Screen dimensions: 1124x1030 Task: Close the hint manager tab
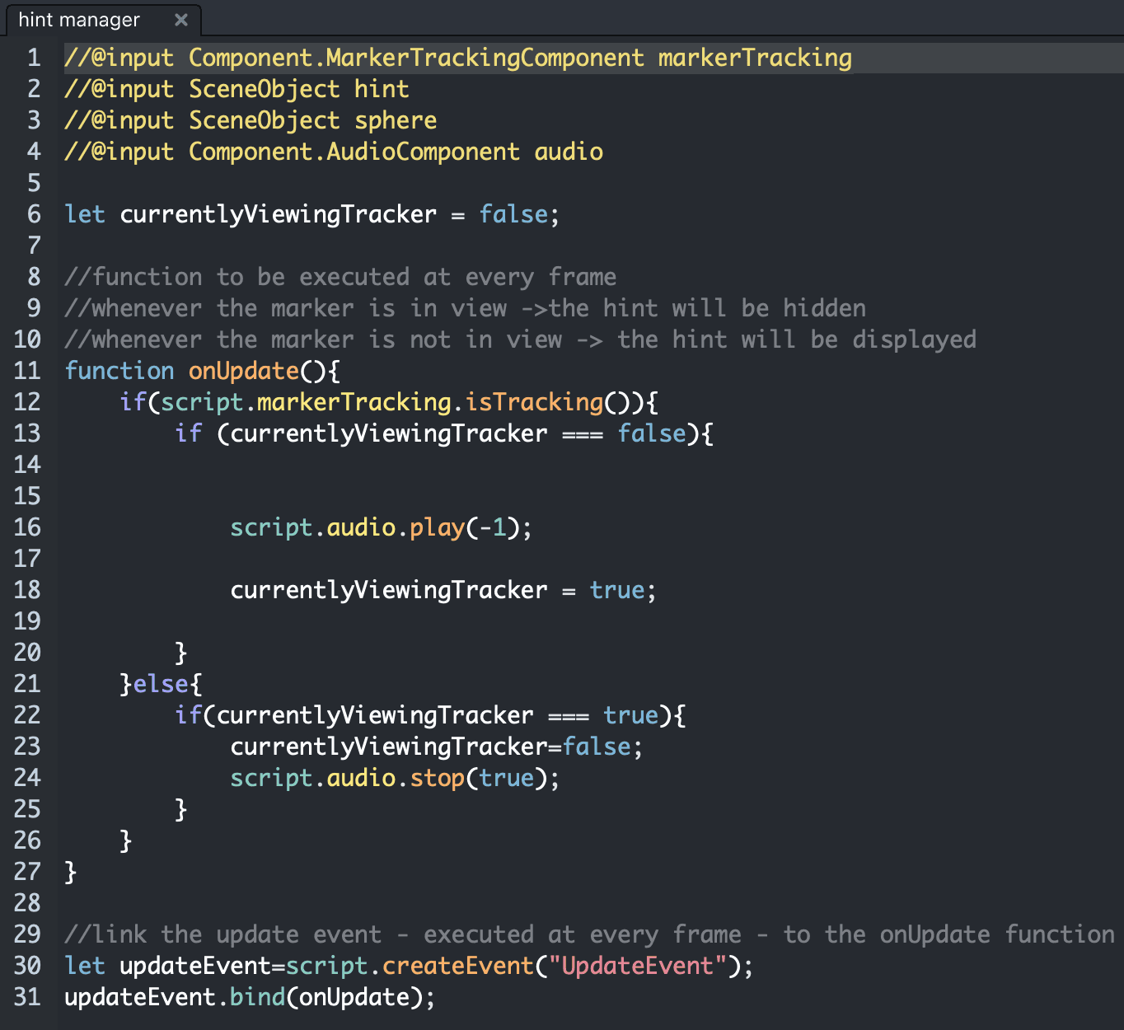pos(181,20)
